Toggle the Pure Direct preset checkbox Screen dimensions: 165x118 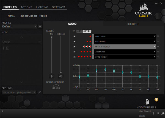(75, 36)
